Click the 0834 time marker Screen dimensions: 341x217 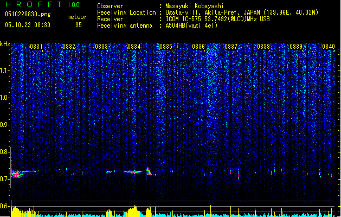point(134,47)
